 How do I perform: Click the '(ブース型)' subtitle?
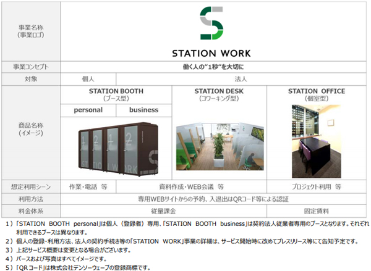click(116, 99)
